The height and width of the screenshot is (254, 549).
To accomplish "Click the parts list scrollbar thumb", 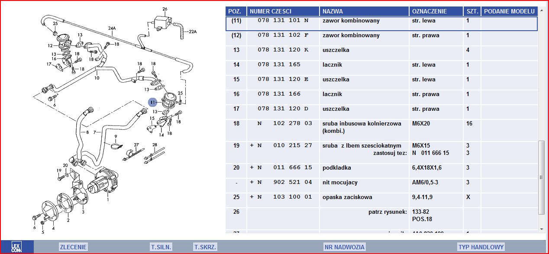I will [x=541, y=177].
